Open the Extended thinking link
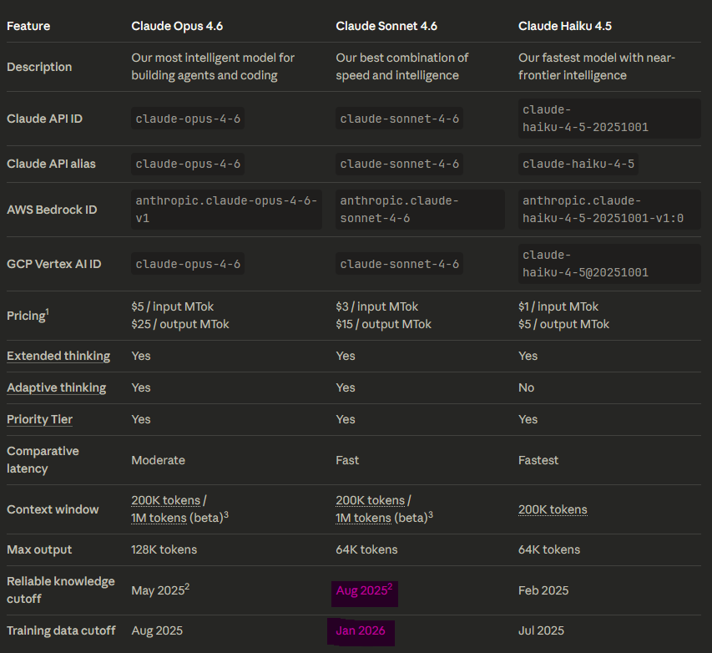Viewport: 712px width, 653px height. click(x=58, y=356)
